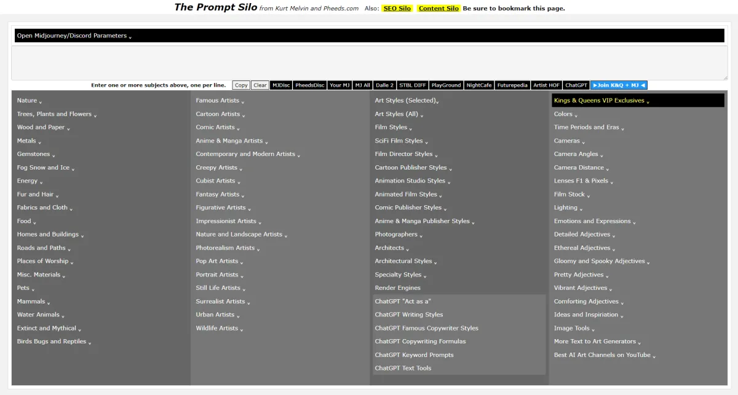Expand Lenses F1 & Pixels

tap(584, 181)
